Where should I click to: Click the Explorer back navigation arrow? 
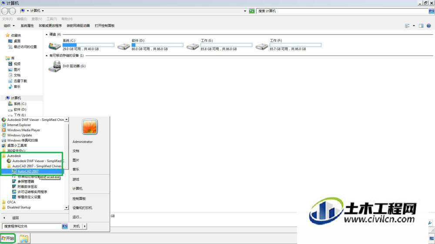[5, 11]
